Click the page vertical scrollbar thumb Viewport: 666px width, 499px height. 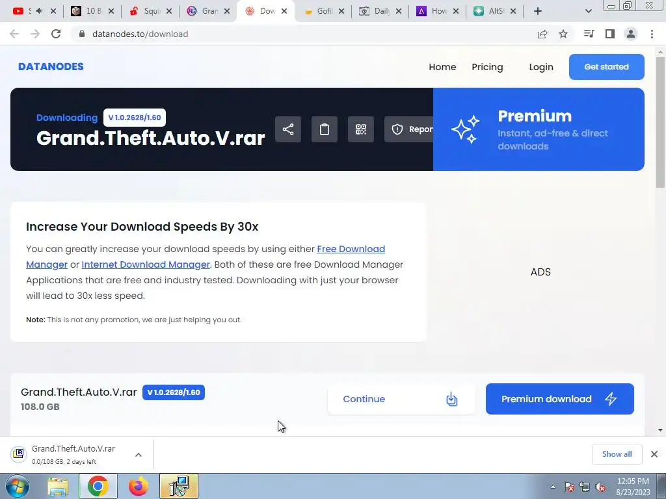660,122
